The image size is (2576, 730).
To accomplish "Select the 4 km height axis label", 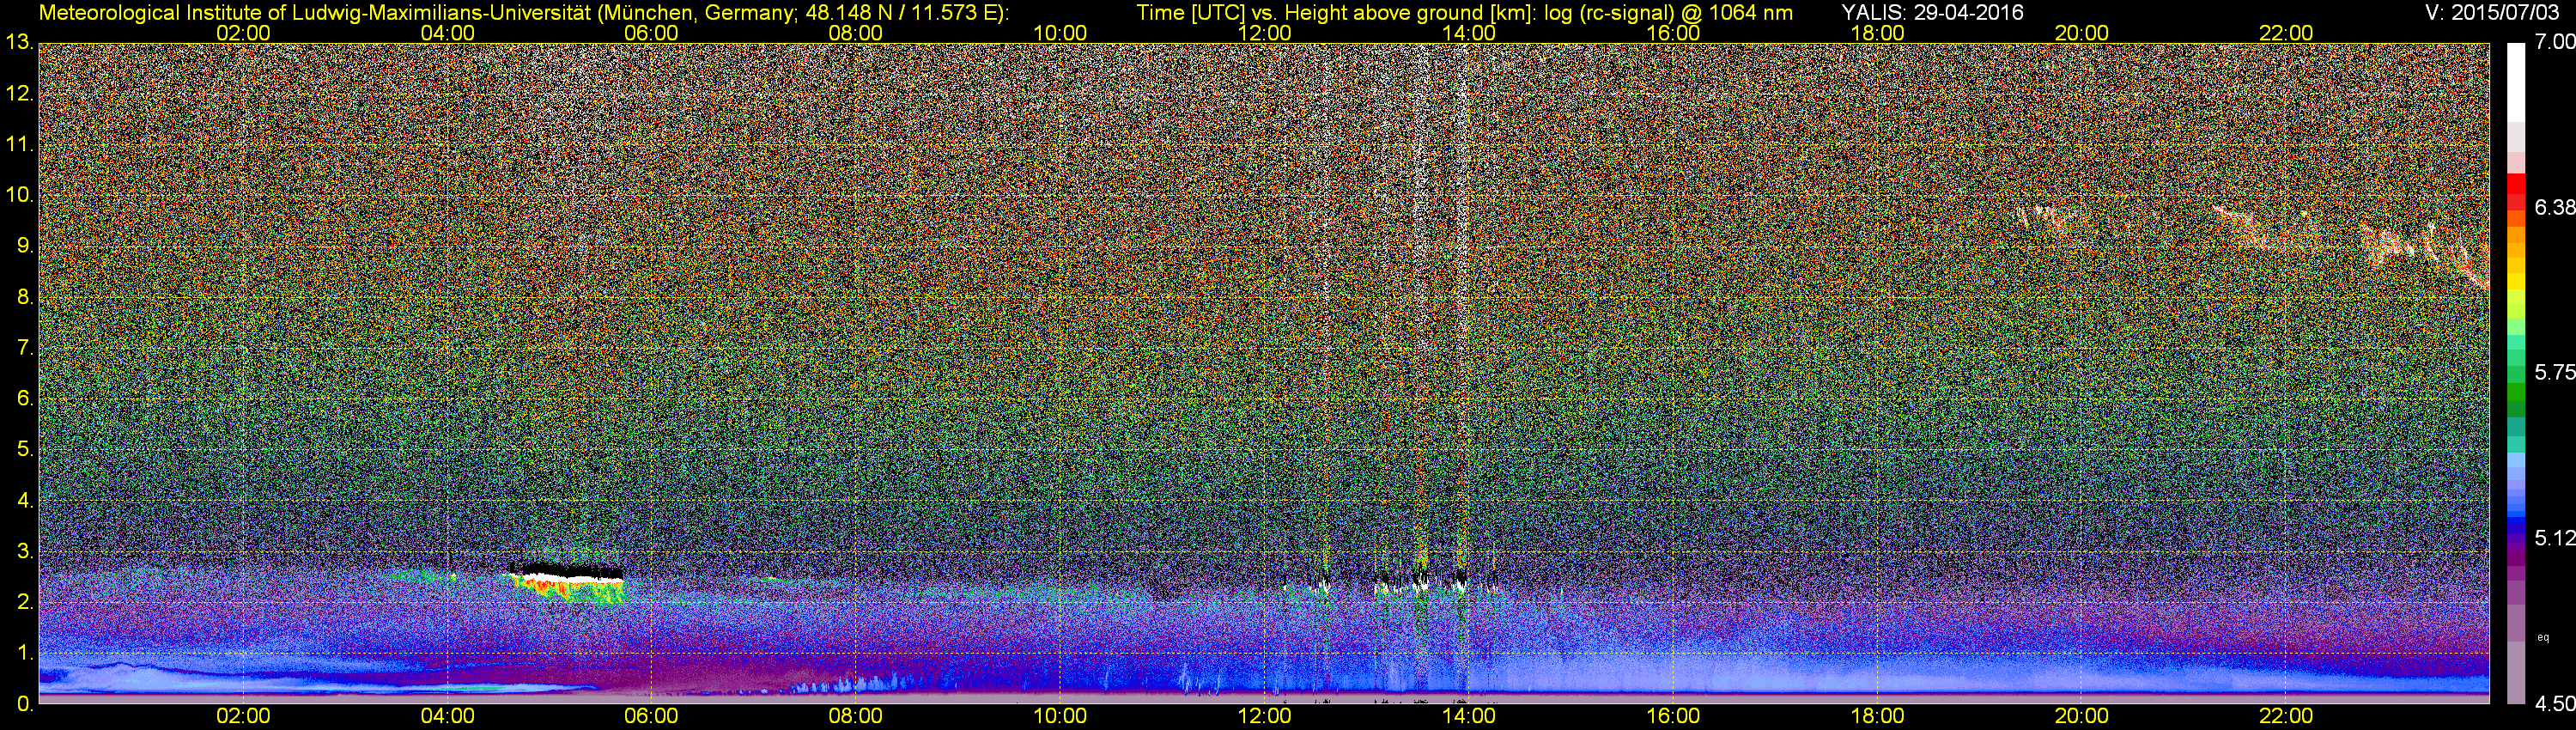I will coord(24,500).
